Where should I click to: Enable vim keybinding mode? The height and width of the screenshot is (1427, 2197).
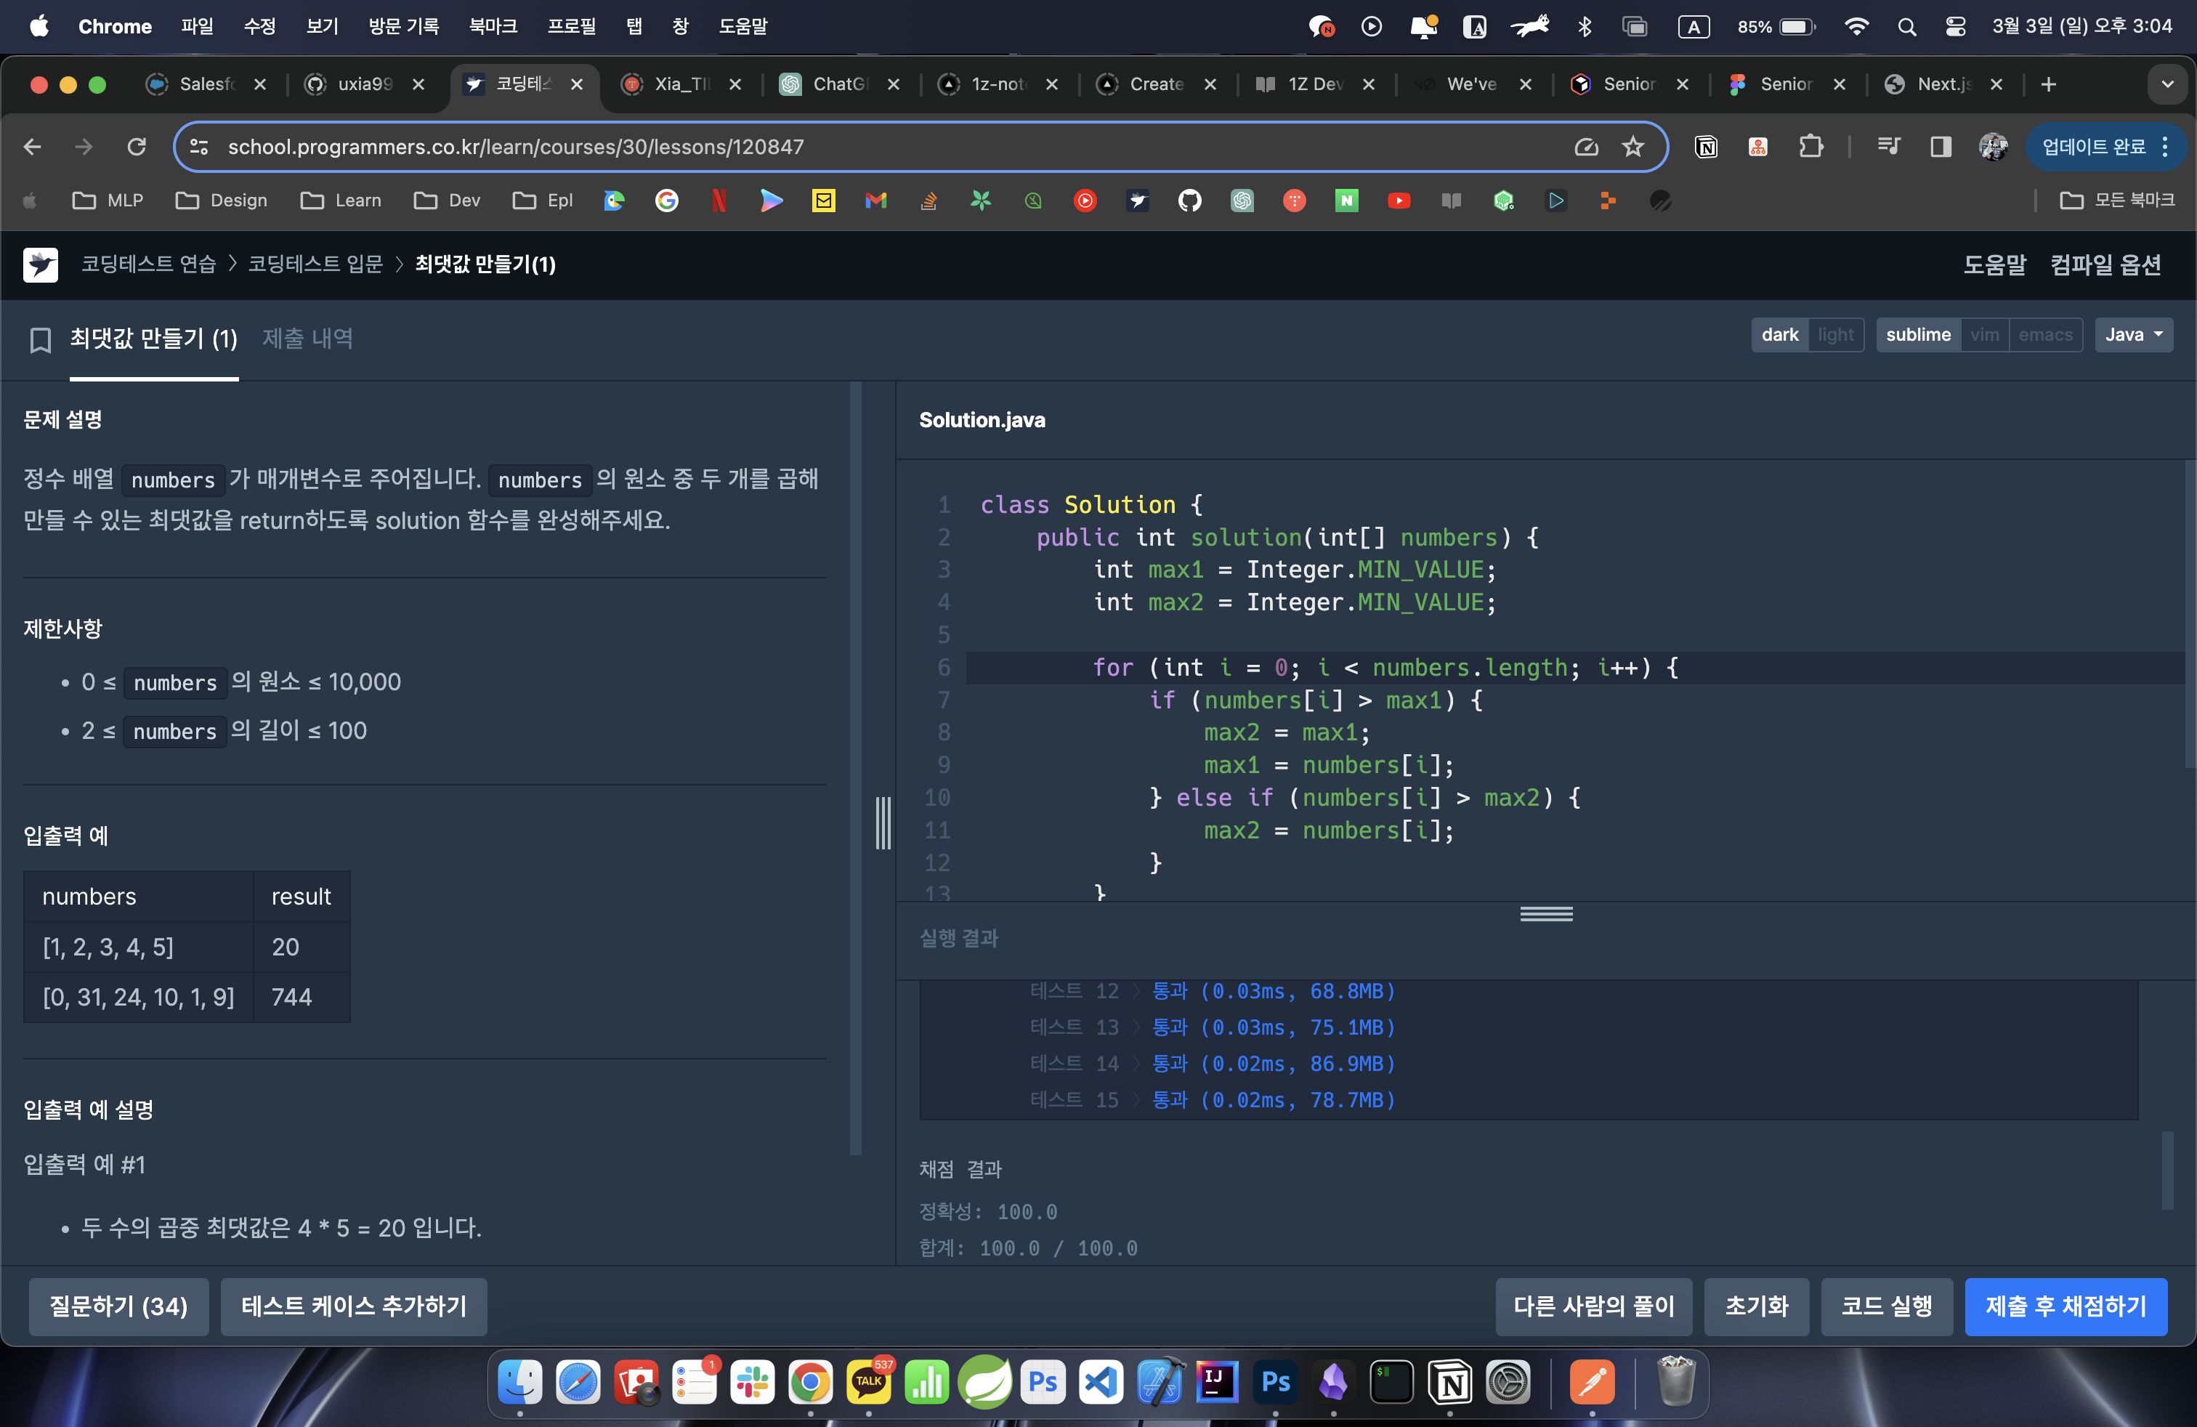tap(1983, 335)
